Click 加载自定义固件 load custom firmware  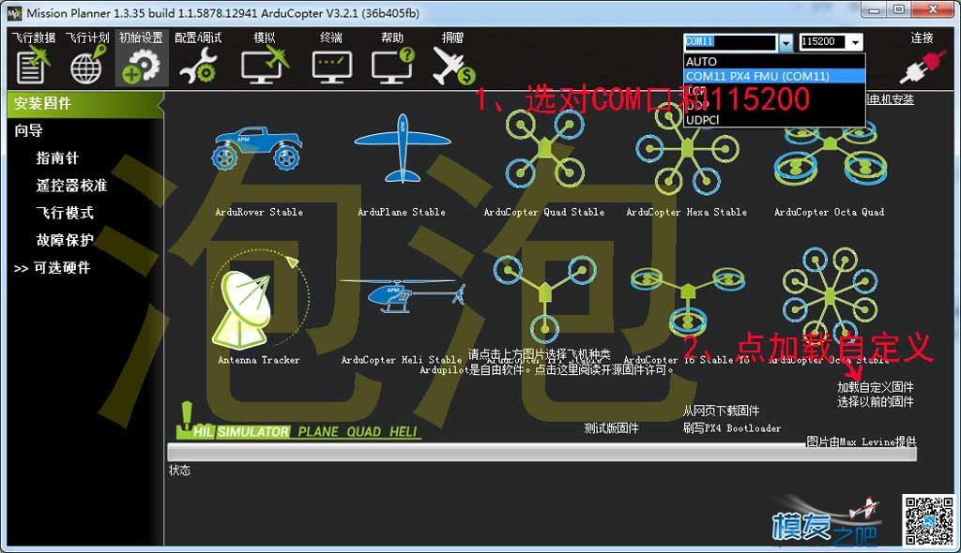(x=876, y=387)
